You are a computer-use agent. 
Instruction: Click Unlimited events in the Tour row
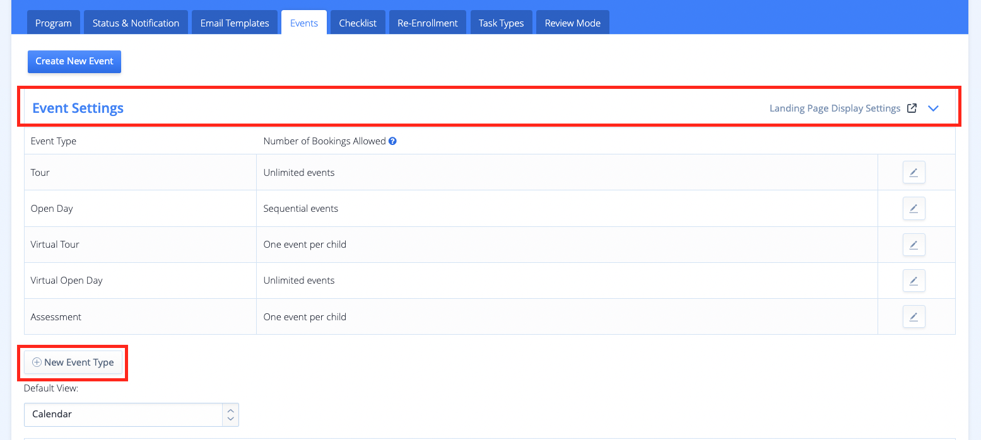click(x=299, y=173)
